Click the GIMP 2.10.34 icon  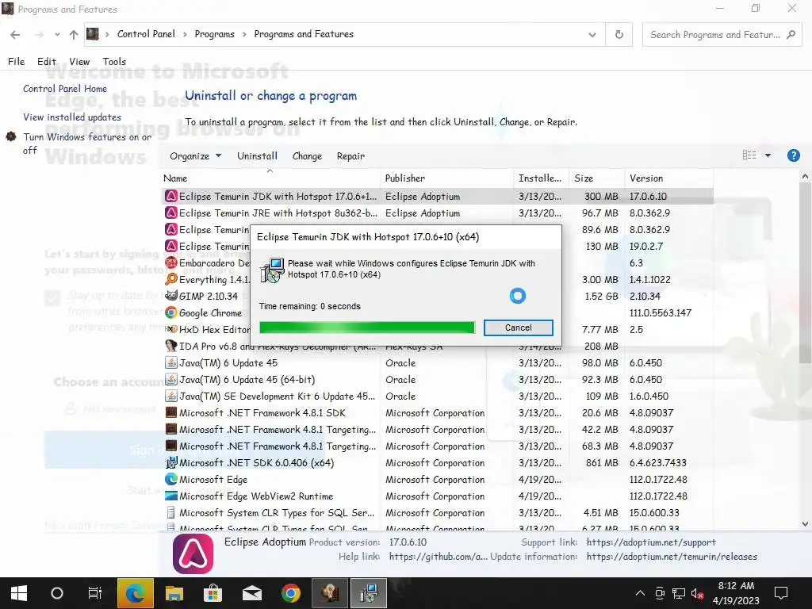pyautogui.click(x=171, y=296)
